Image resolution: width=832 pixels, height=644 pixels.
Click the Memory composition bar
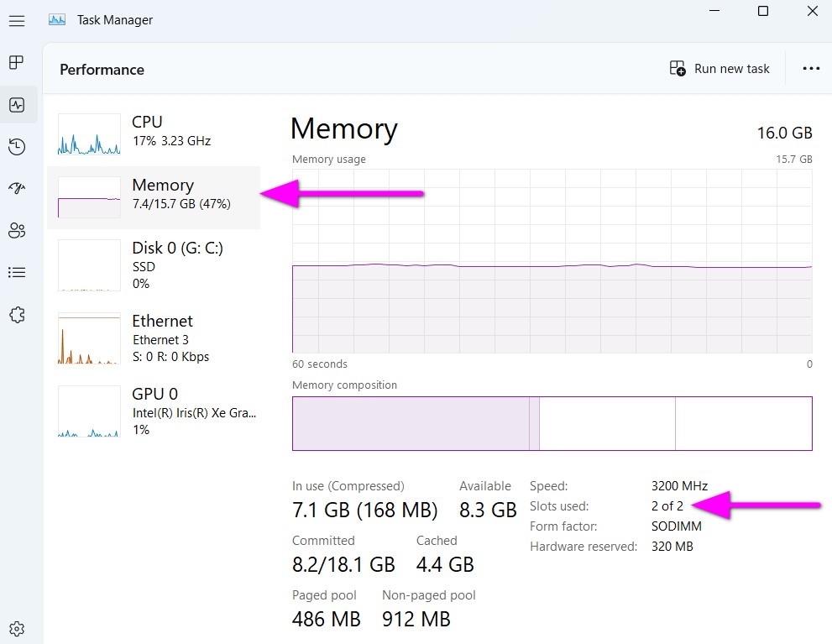552,423
